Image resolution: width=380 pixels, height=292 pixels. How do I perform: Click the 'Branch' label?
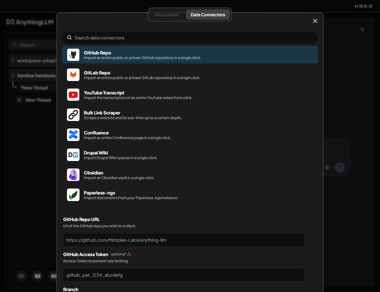coord(71,289)
